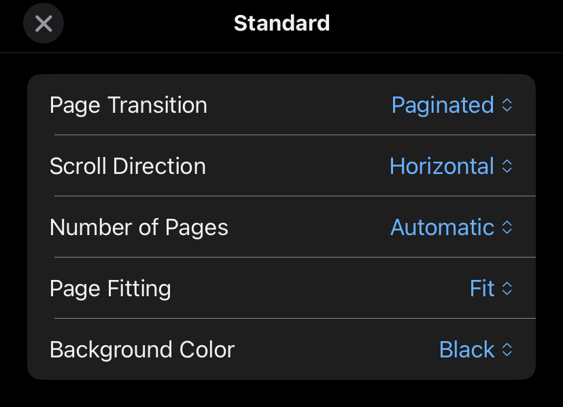
Task: Click the up-down chevron beside Paginated
Action: (507, 105)
